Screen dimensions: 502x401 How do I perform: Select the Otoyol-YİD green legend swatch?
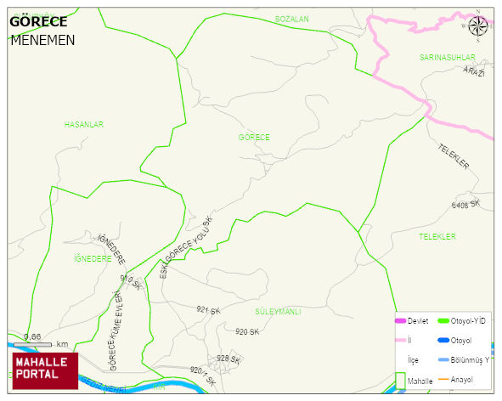pyautogui.click(x=443, y=320)
